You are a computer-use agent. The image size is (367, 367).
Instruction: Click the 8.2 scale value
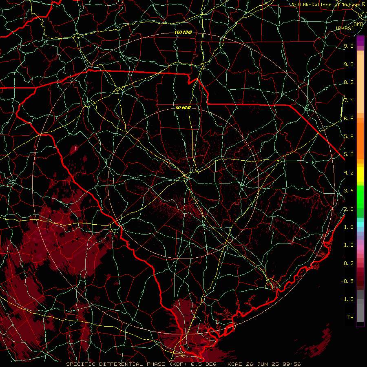click(x=349, y=82)
